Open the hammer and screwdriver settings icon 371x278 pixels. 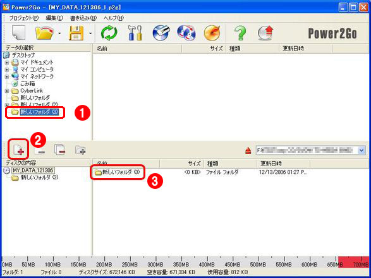click(135, 33)
